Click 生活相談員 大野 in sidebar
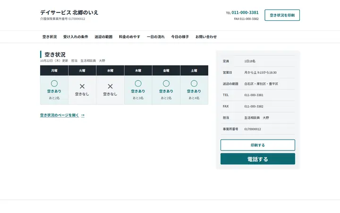This screenshot has height=213, width=340. tap(256, 117)
